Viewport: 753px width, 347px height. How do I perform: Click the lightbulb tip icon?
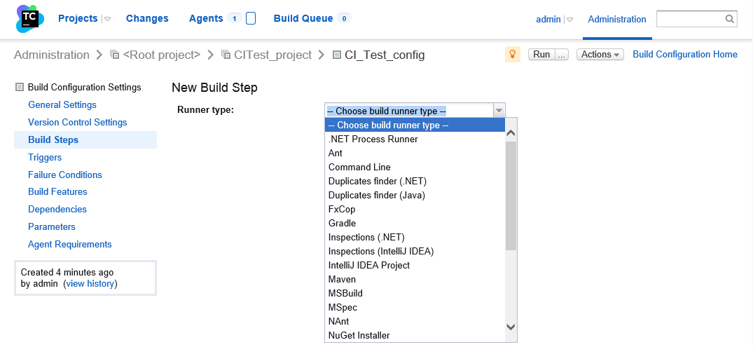513,55
